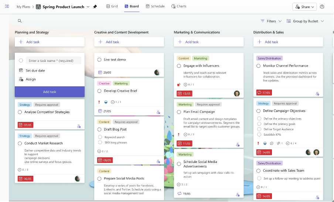This screenshot has width=334, height=202.
Task: Click calendar icon beside Set due date
Action: 21,70
